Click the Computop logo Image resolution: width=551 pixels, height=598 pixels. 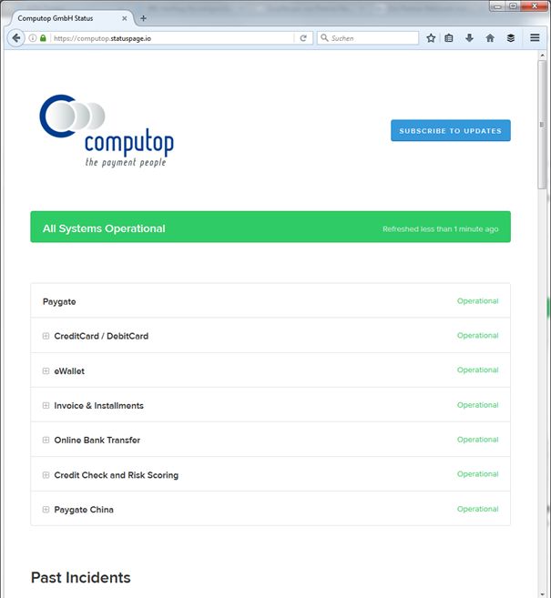[107, 131]
